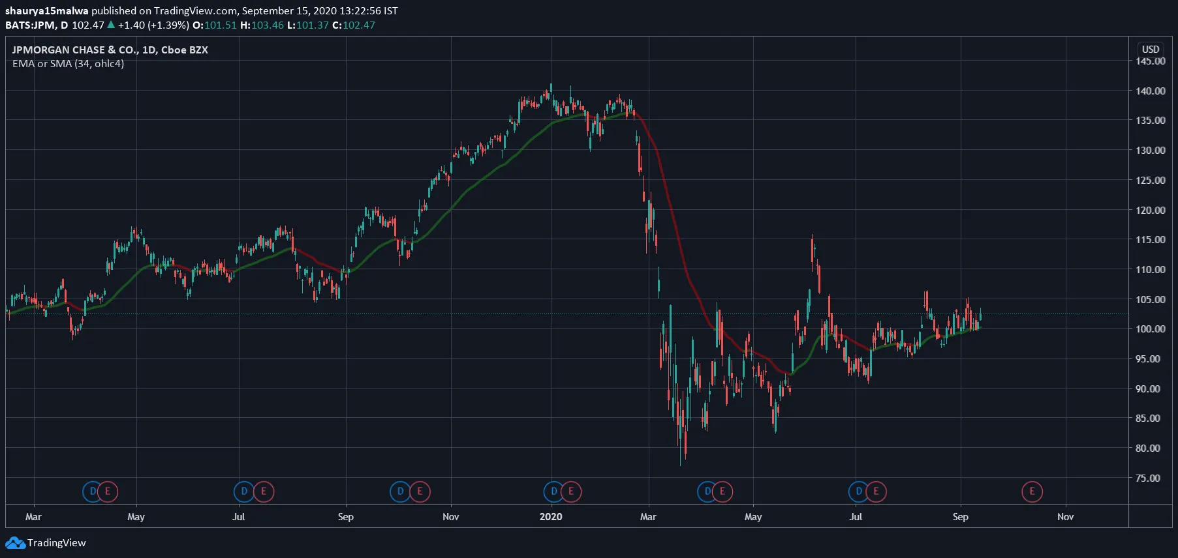
Task: Click the 115.00 price axis label
Action: 1151,240
